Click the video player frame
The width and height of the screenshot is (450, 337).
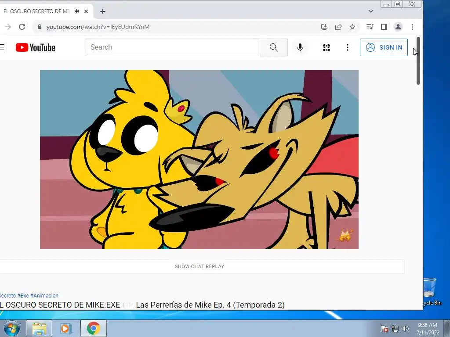tap(199, 160)
